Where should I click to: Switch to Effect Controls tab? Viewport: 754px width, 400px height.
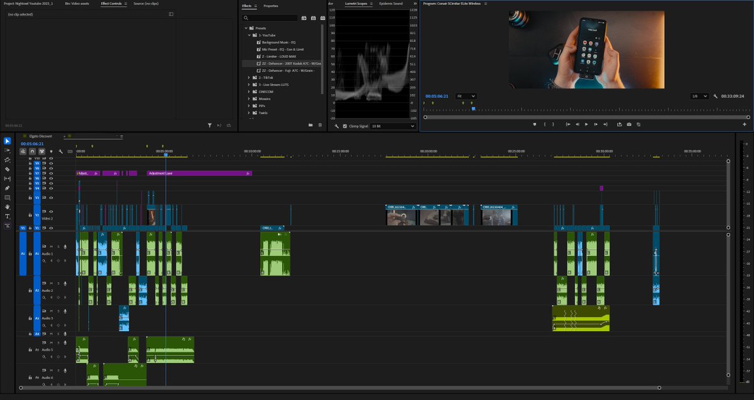point(111,4)
